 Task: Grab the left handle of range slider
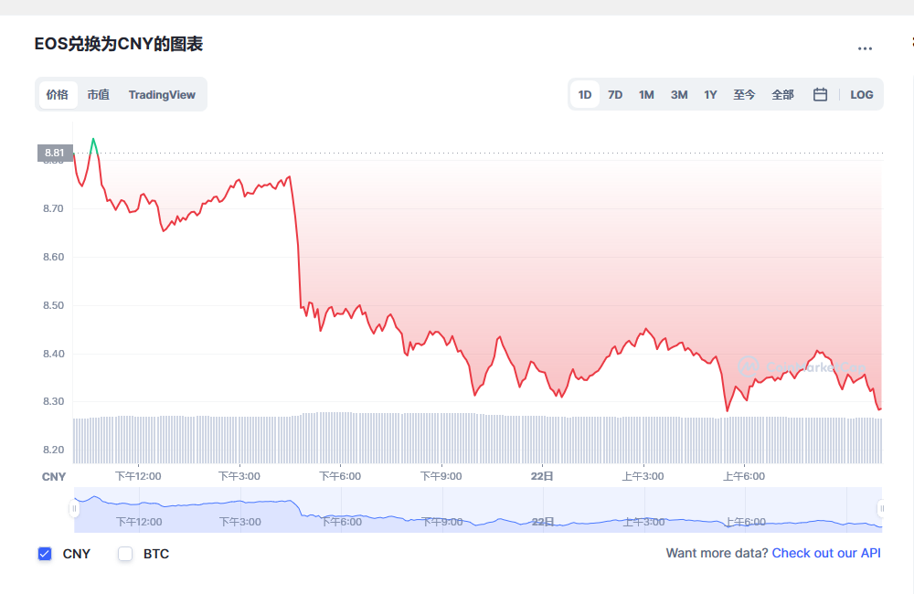[74, 509]
